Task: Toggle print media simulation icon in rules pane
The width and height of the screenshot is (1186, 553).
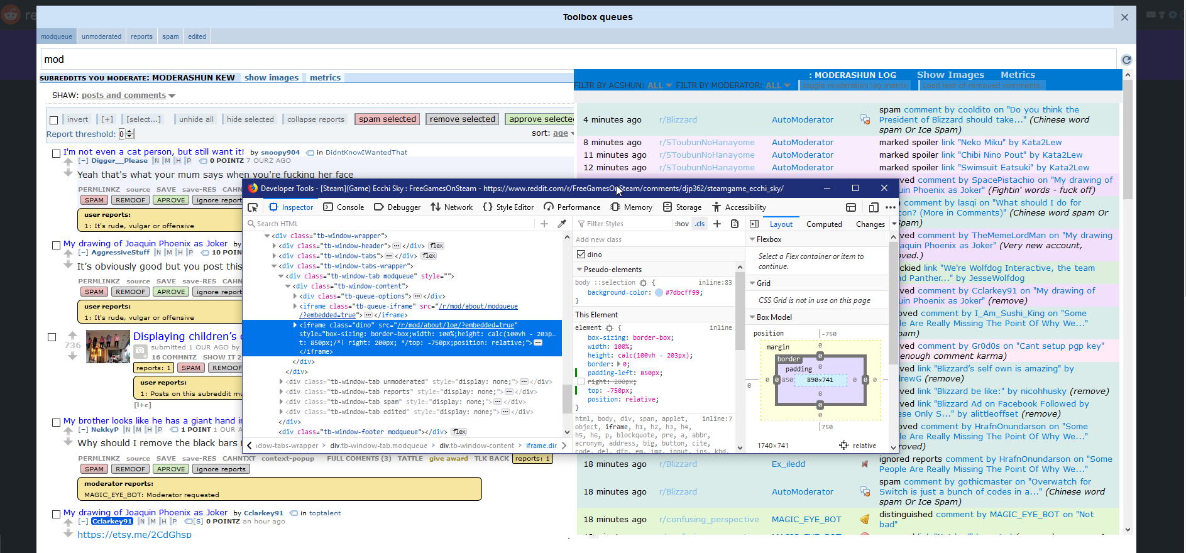Action: (x=735, y=224)
